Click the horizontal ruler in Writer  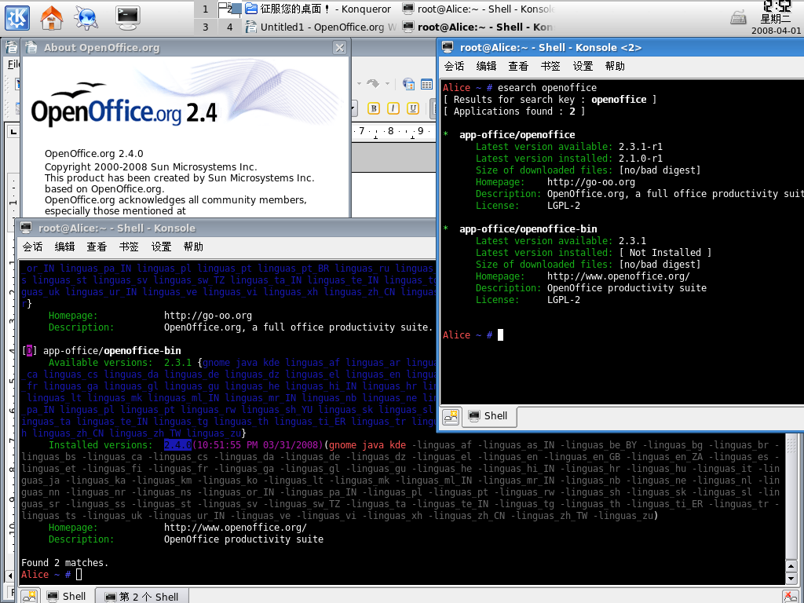coord(394,132)
